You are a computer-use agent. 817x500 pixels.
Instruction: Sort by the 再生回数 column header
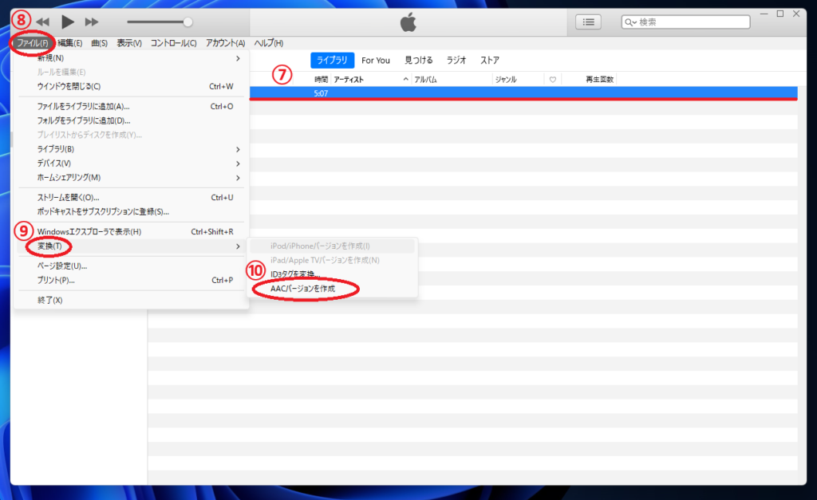click(599, 80)
